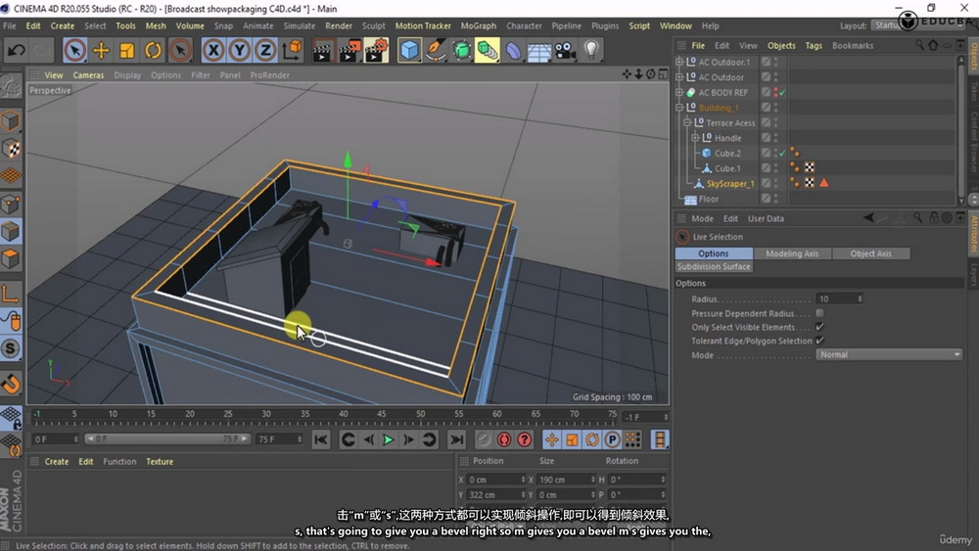Click the Options tab button

[x=713, y=253]
